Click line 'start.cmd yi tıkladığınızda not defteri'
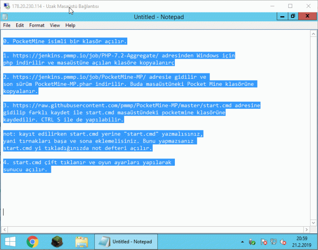Image resolution: width=318 pixels, height=250 pixels. (x=78, y=148)
